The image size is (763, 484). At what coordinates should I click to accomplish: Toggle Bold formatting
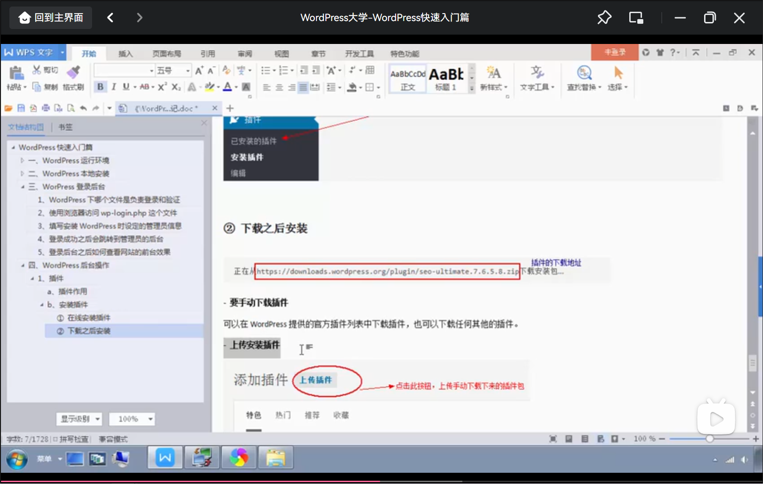click(x=100, y=87)
